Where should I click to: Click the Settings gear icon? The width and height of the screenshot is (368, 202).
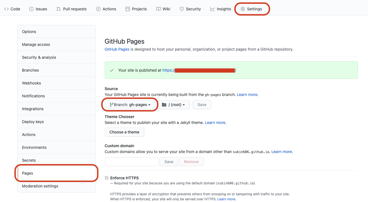[243, 9]
